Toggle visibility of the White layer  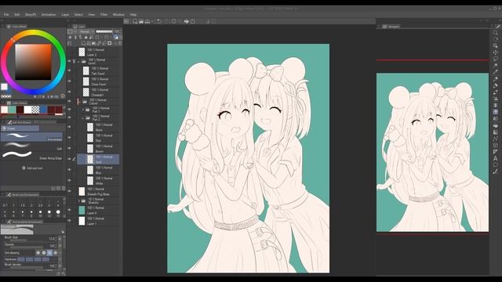pyautogui.click(x=70, y=180)
